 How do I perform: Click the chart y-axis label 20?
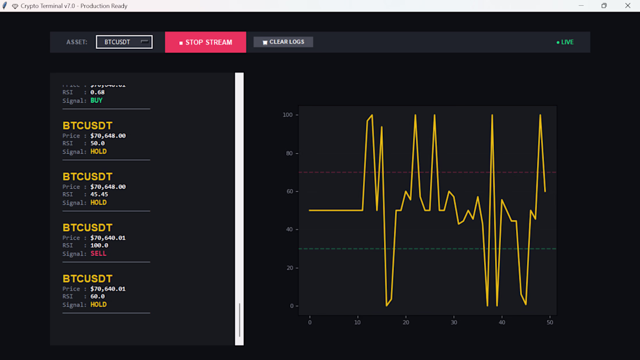[289, 268]
